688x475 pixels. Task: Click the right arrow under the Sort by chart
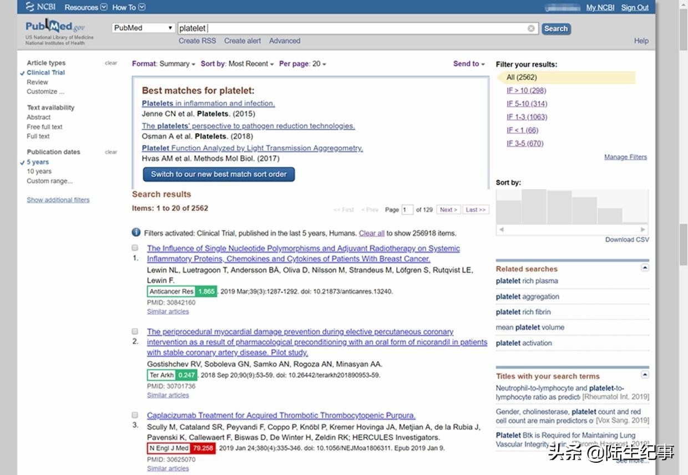(x=643, y=229)
